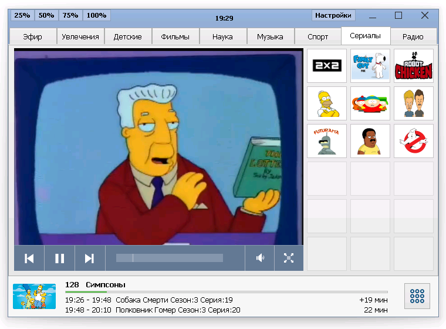Open the Family Guy channel
This screenshot has width=446, height=329.
tap(370, 66)
